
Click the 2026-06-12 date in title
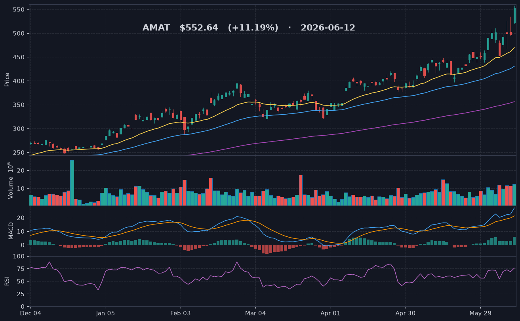click(x=328, y=28)
